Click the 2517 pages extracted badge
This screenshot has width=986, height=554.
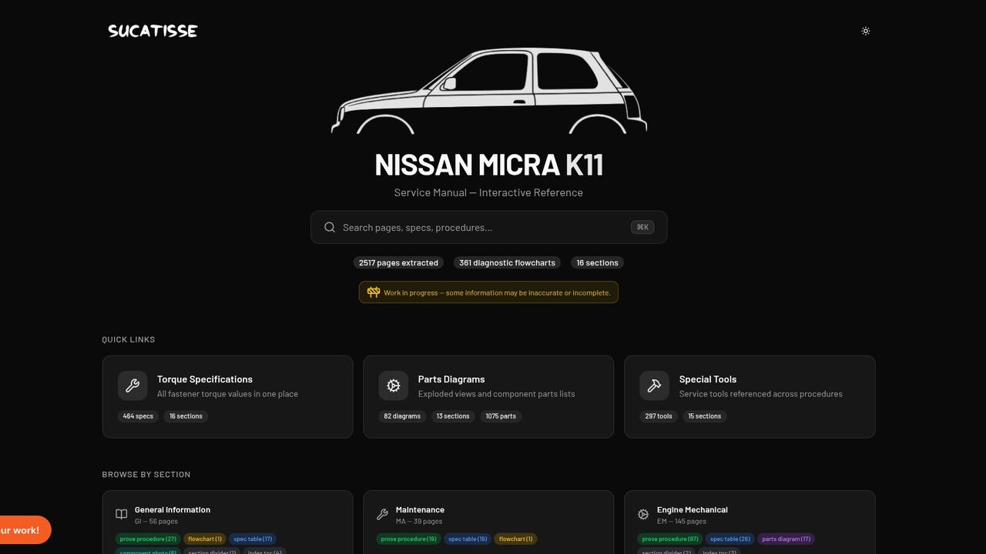(x=398, y=262)
